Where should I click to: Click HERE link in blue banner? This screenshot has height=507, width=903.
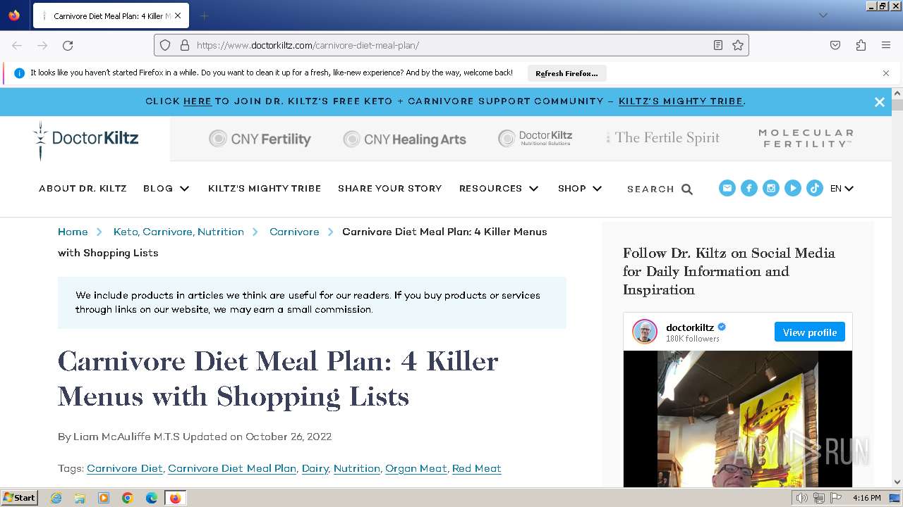click(198, 101)
